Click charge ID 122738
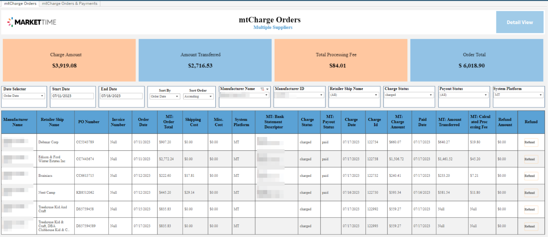This screenshot has width=548, height=237. point(373,159)
